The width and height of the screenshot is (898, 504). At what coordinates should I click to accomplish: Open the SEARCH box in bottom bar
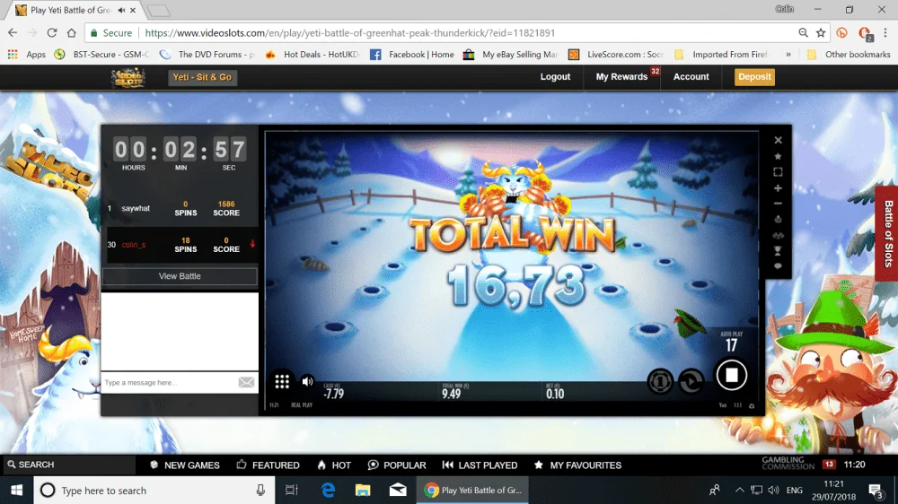click(x=69, y=465)
